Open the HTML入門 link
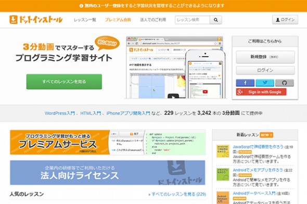 point(91,113)
